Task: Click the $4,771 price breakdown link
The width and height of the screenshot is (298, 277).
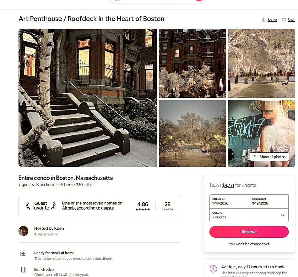Action: pyautogui.click(x=228, y=185)
